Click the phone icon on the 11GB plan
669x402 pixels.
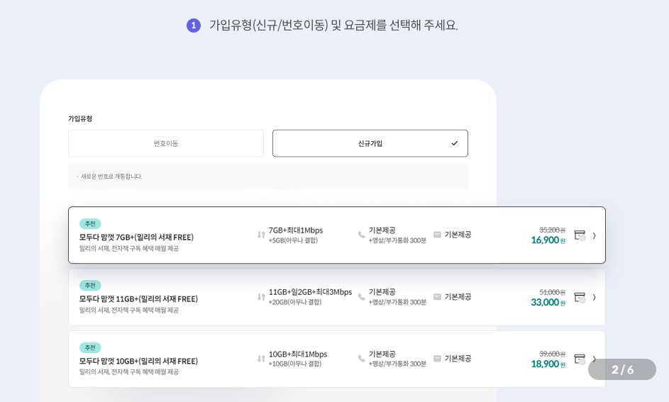(361, 296)
